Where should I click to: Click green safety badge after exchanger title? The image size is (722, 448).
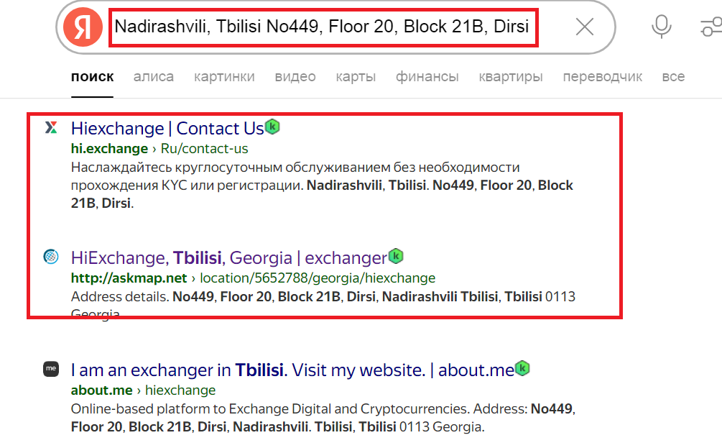point(396,256)
